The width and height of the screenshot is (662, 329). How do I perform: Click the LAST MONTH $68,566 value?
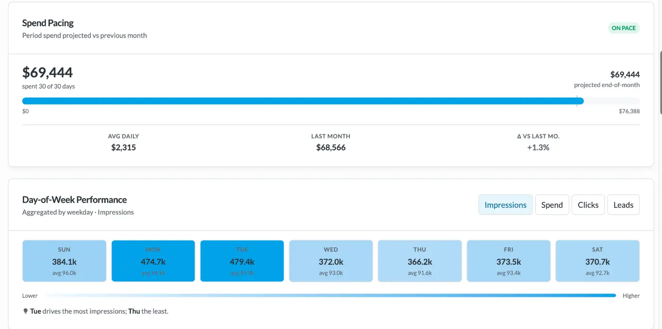point(331,147)
